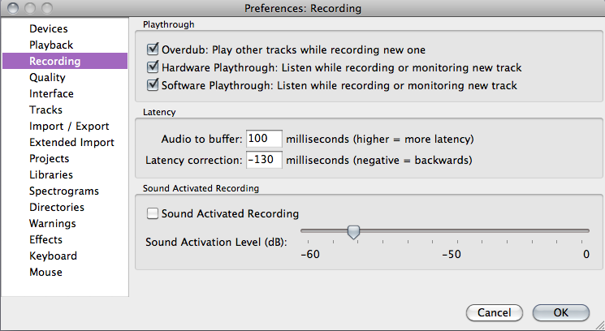Select Playback in the sidebar
605x331 pixels.
point(51,45)
